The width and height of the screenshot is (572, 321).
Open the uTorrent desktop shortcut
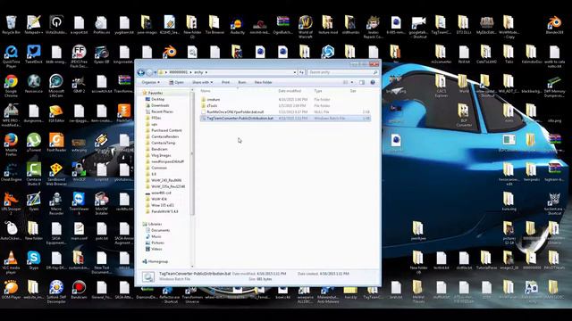click(x=34, y=143)
